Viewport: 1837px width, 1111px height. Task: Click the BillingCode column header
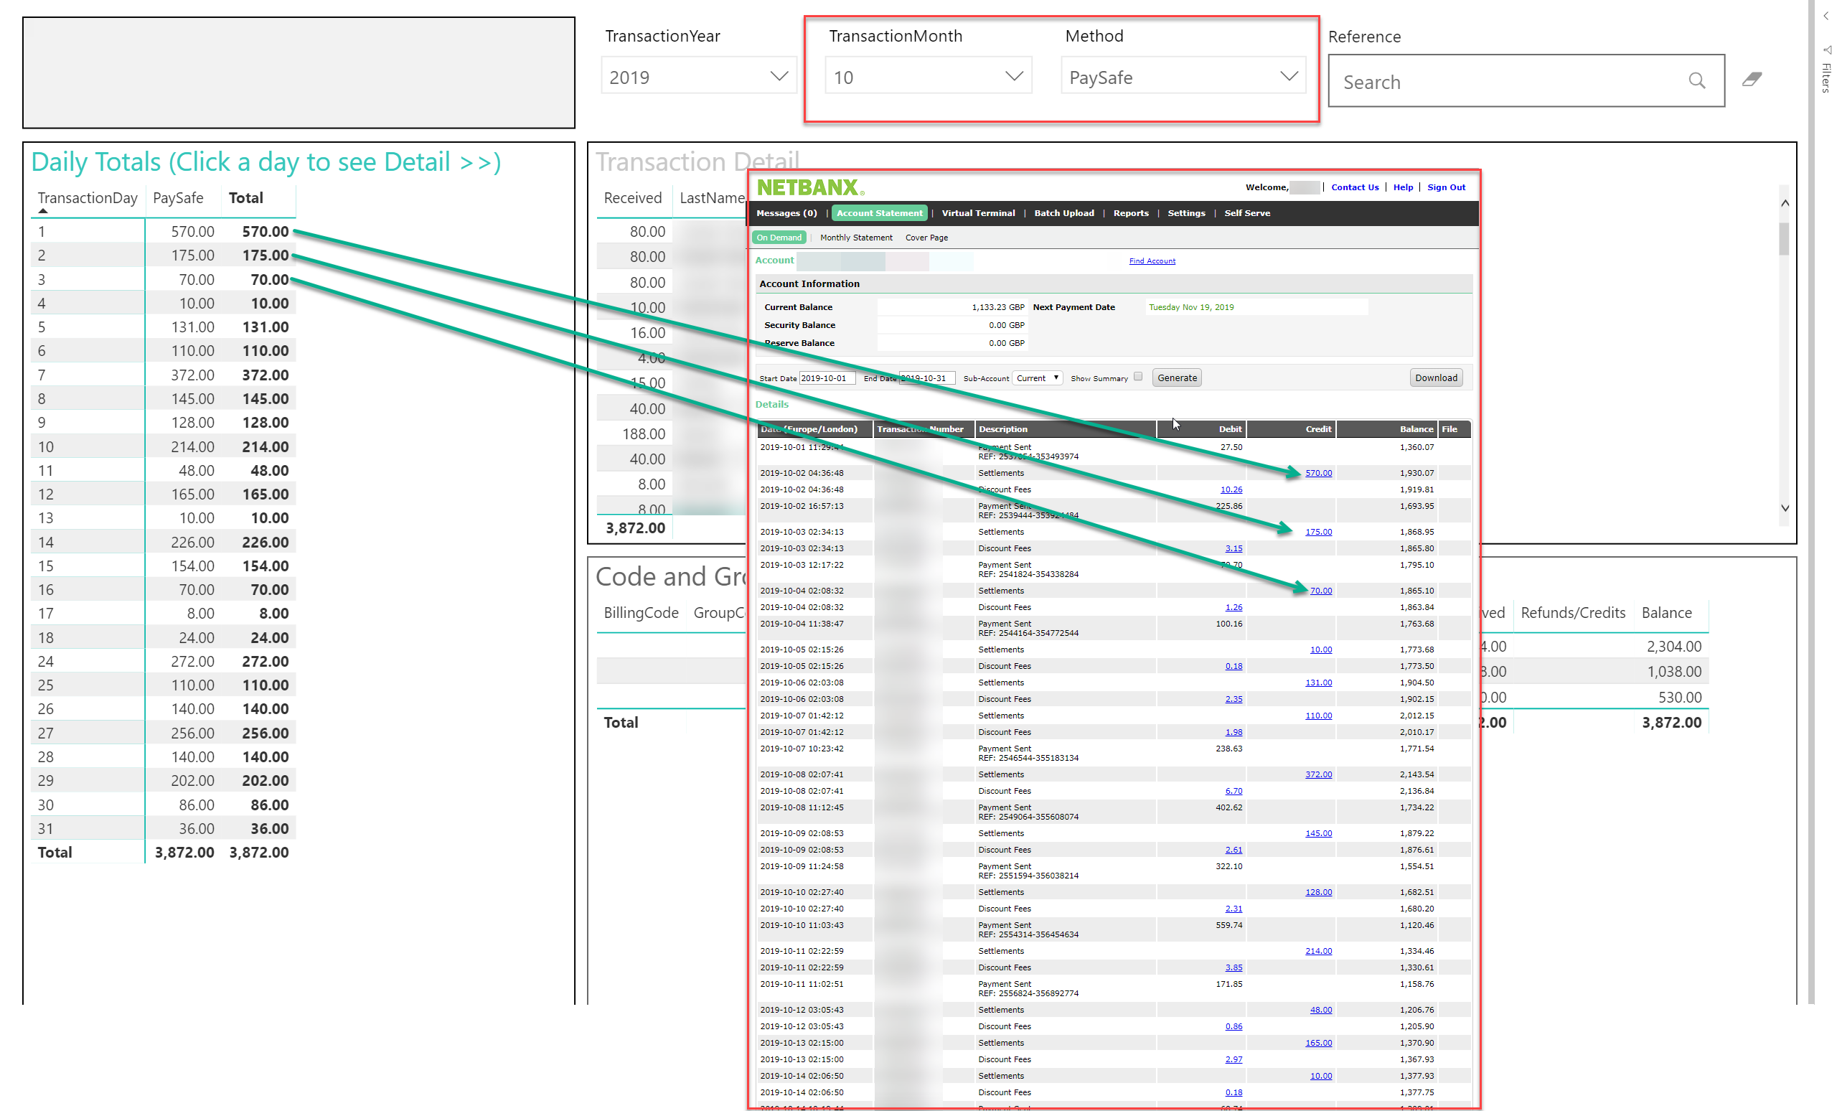640,613
